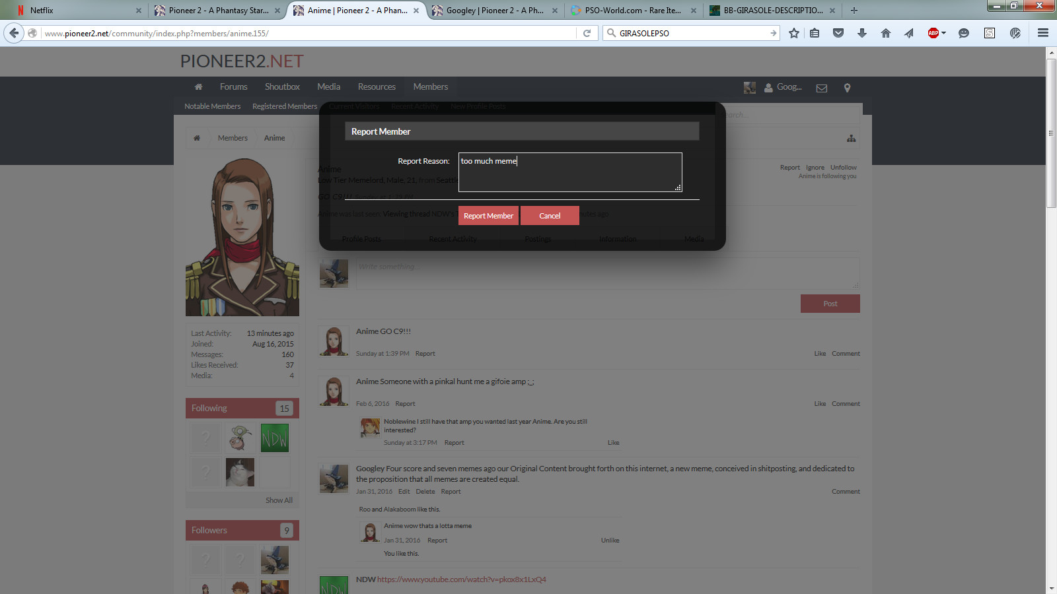
Task: Switch to PSO-World.com tab
Action: pyautogui.click(x=633, y=11)
